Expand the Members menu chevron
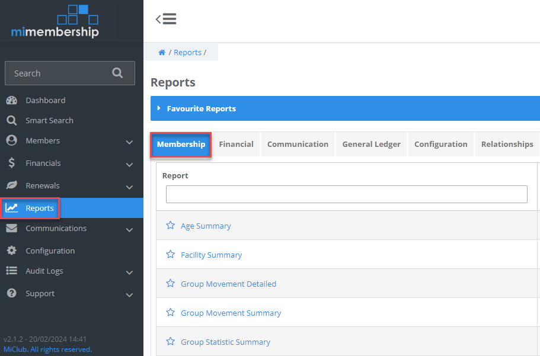Viewport: 540px width, 356px height. (x=129, y=142)
